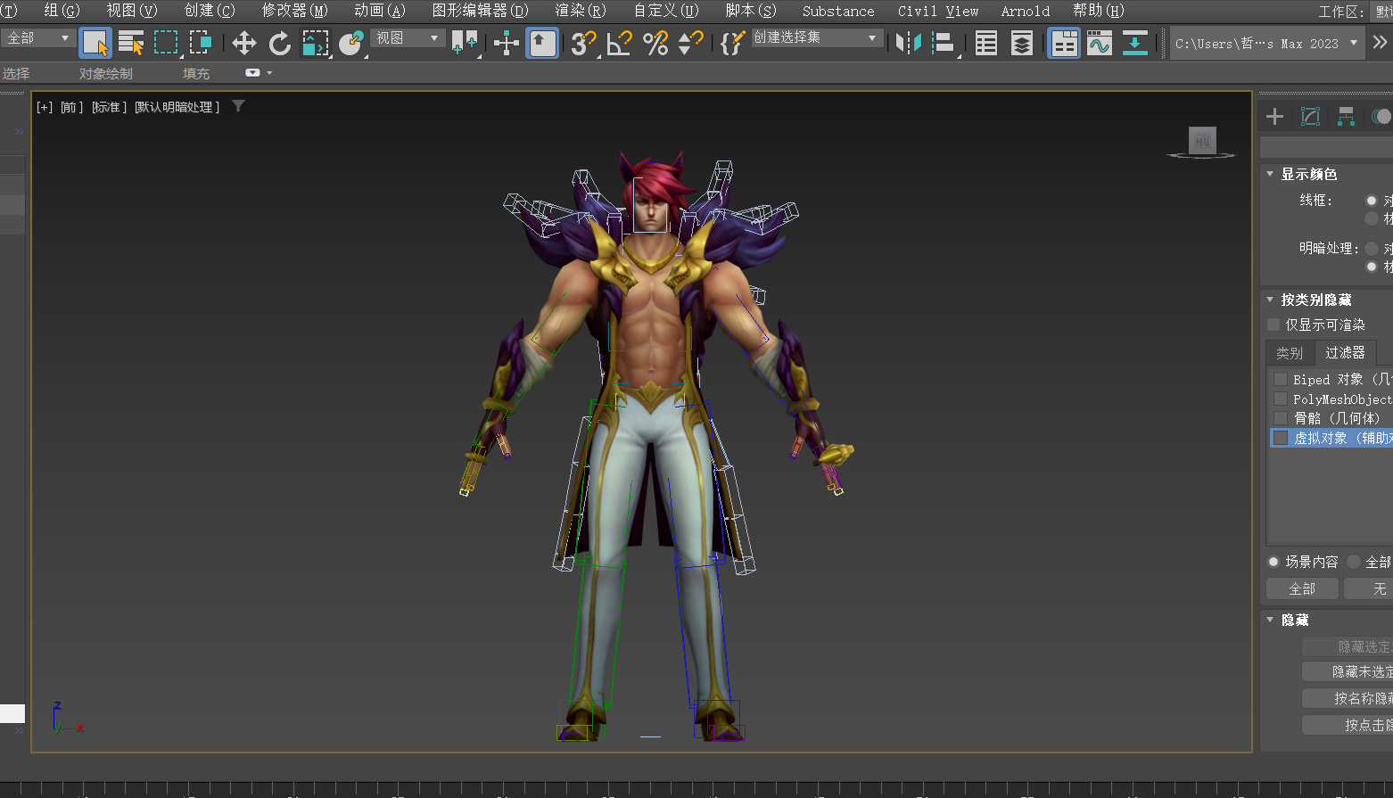Check the 虚拟对象 filter checkbox
Viewport: 1393px width, 798px height.
[x=1281, y=438]
